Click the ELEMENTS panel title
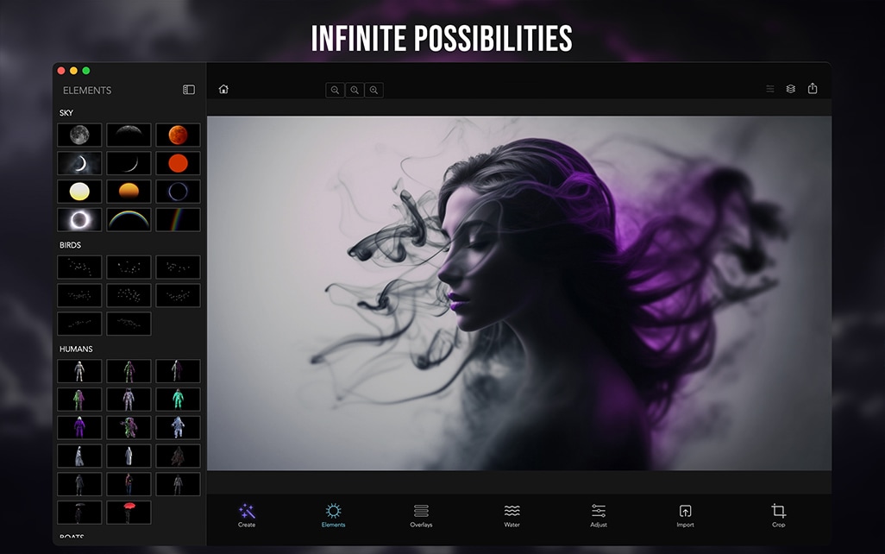The height and width of the screenshot is (554, 885). pos(87,91)
